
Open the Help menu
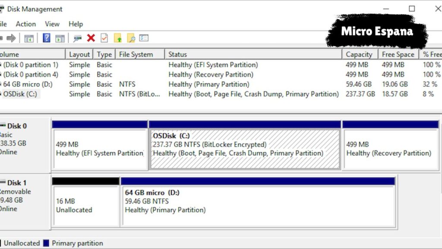tap(76, 24)
